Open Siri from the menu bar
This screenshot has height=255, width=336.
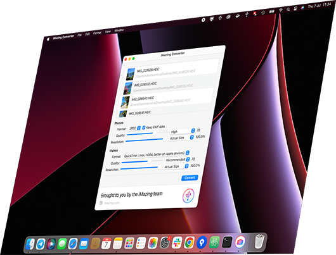[302, 7]
